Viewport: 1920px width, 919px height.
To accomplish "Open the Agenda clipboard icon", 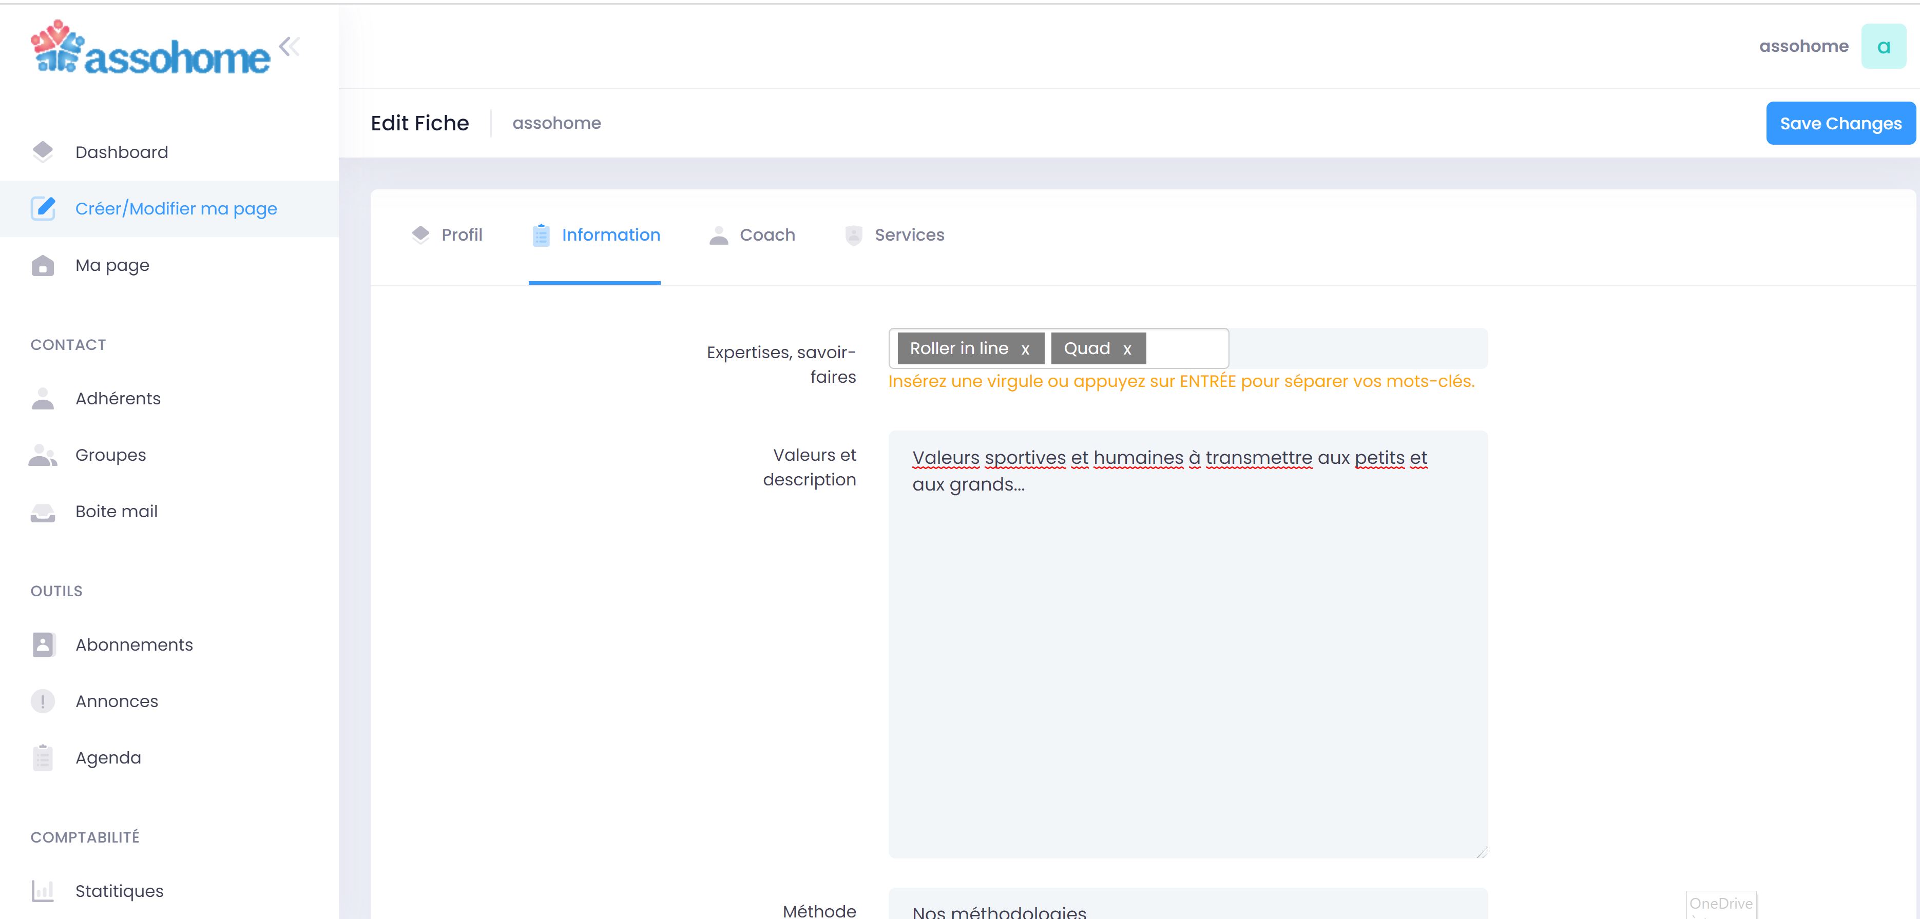I will tap(43, 757).
